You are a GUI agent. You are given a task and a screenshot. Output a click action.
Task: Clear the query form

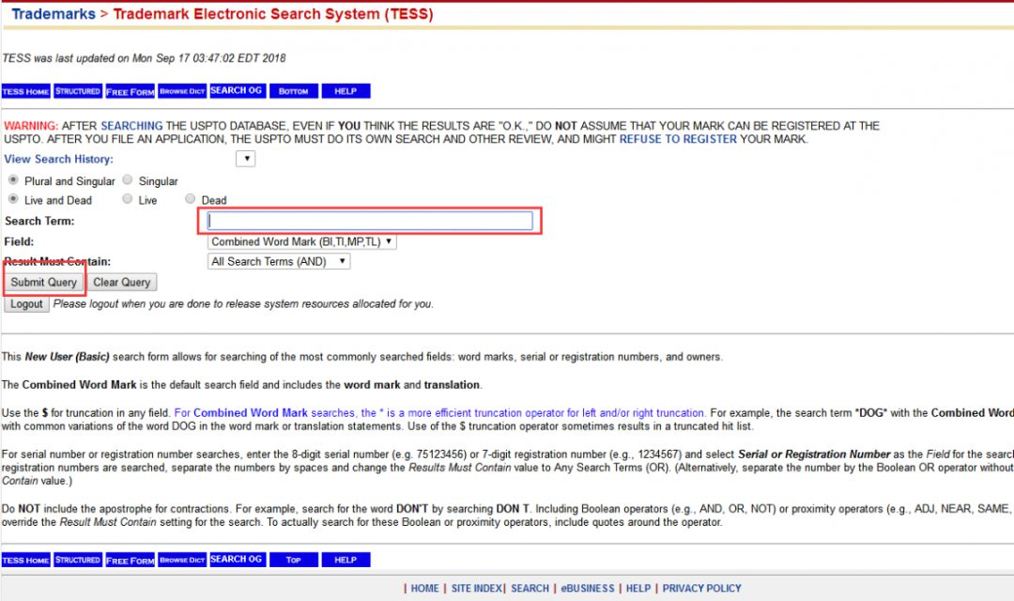click(121, 282)
